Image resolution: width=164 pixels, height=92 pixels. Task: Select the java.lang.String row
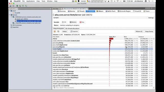click(103, 43)
